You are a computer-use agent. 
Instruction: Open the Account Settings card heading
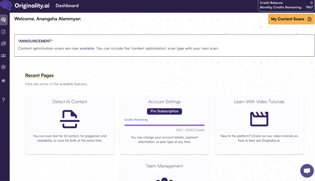[164, 102]
